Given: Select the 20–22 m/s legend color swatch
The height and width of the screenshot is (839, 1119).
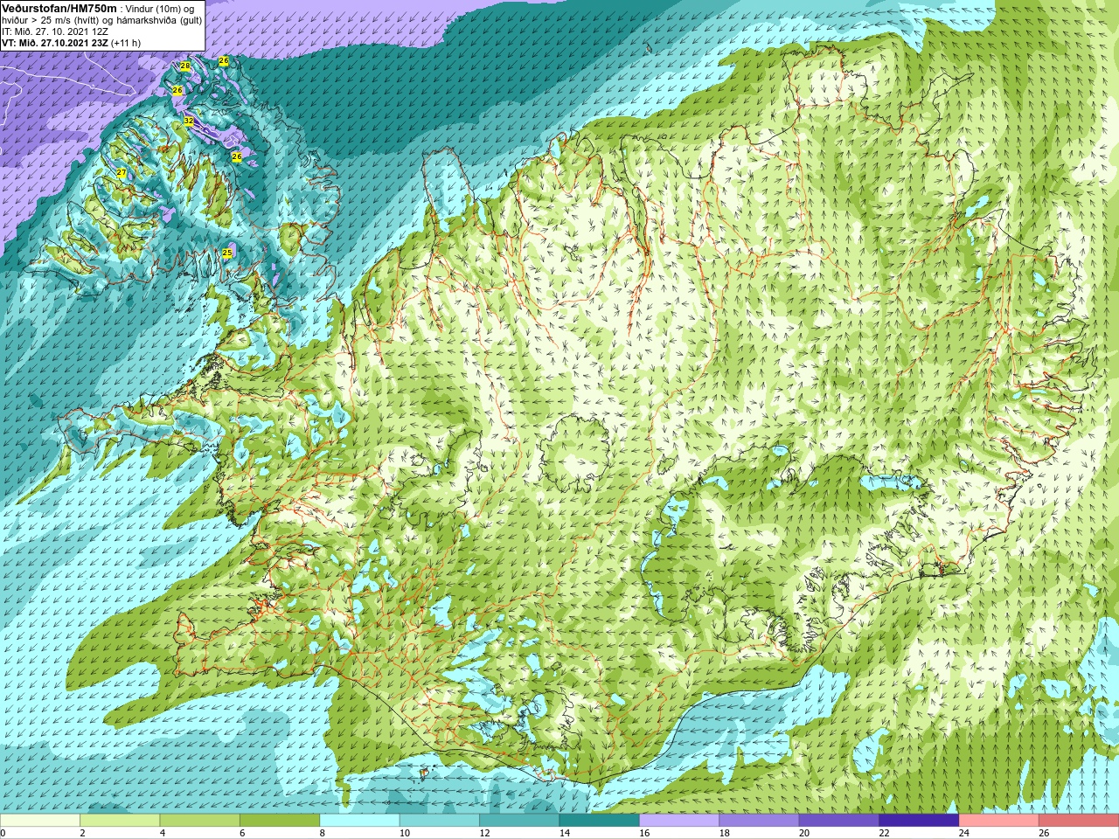Looking at the screenshot, I should point(839,821).
